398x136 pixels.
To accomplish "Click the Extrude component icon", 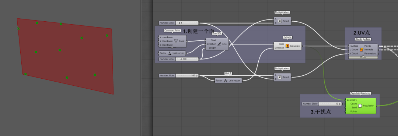I will [287, 46].
